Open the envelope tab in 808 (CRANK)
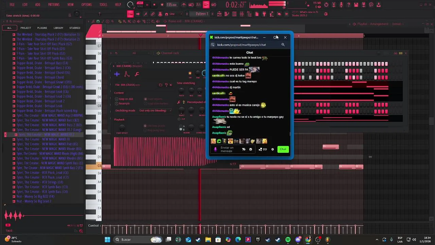 click(x=127, y=74)
